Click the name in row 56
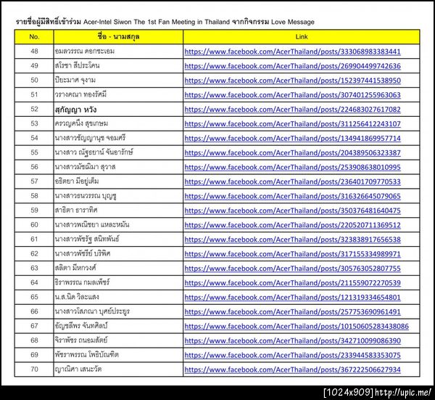This screenshot has width=435, height=400. pyautogui.click(x=85, y=167)
